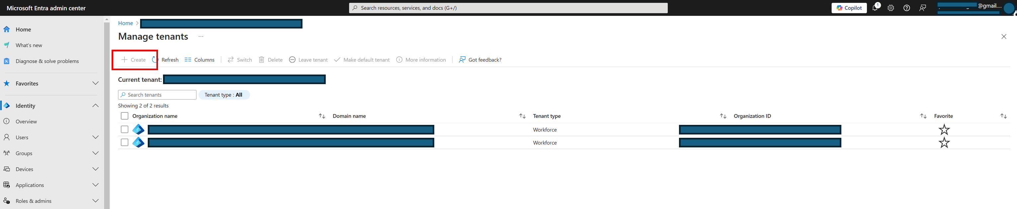Click the Roles & admins sidebar icon
This screenshot has width=1017, height=209.
[7, 201]
